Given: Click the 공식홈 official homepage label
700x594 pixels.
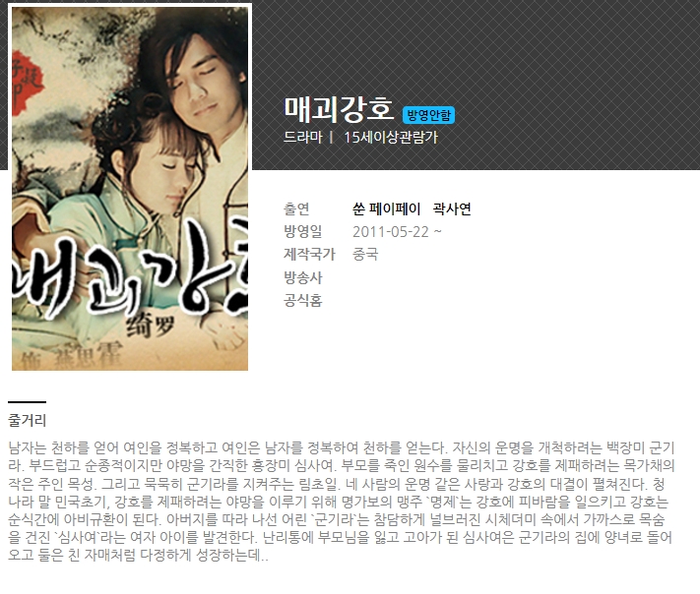Looking at the screenshot, I should 302,300.
